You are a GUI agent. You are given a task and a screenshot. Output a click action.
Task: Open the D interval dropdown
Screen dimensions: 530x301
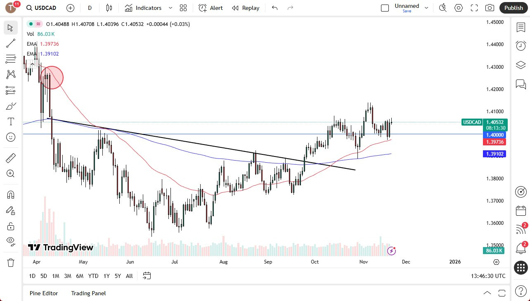pyautogui.click(x=90, y=8)
